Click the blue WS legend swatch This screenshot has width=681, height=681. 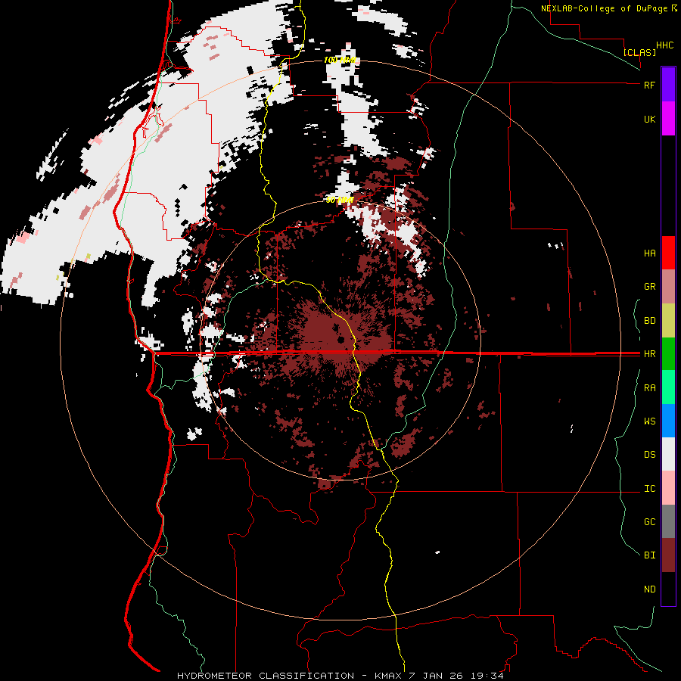click(668, 421)
